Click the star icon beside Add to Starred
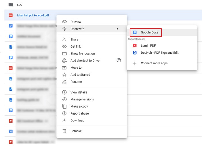Screen dimensions: 202x146 coord(64,74)
